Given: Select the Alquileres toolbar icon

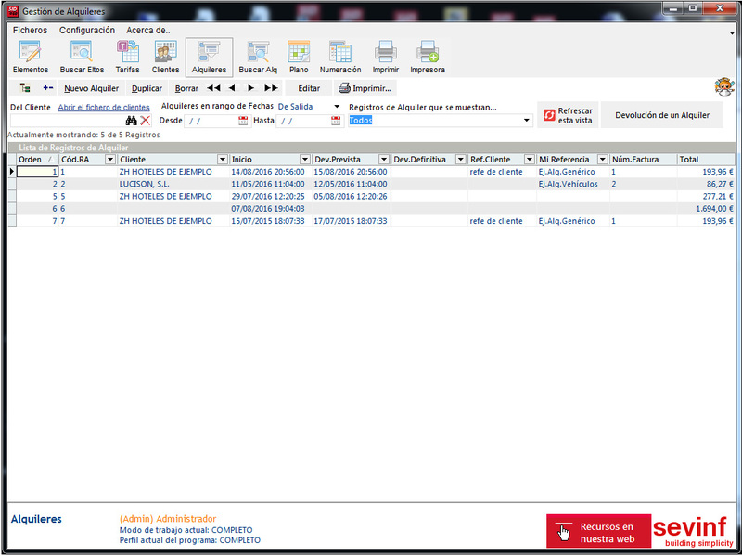Looking at the screenshot, I should (210, 58).
